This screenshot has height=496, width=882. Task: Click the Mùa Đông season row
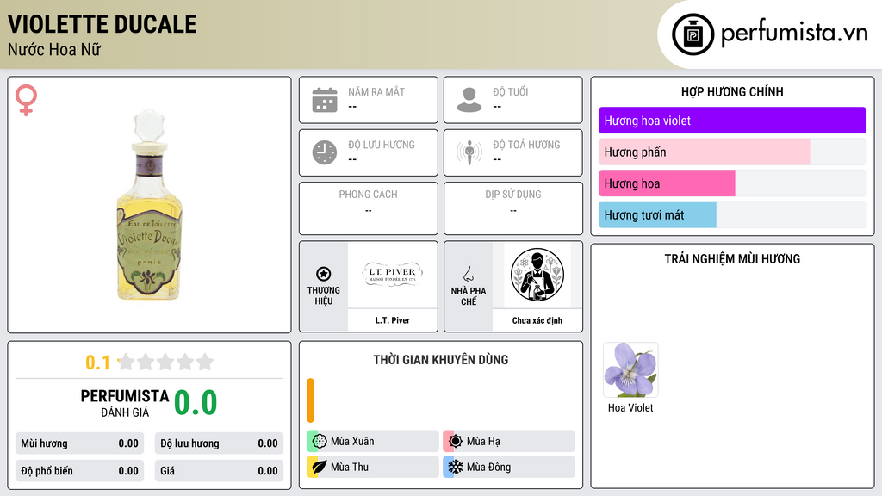pyautogui.click(x=509, y=467)
